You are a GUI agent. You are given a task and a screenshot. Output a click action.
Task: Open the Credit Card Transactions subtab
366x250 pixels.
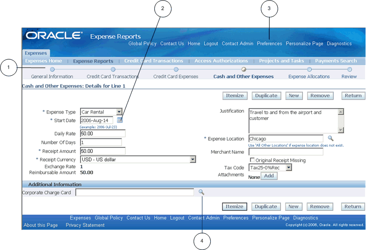click(154, 61)
